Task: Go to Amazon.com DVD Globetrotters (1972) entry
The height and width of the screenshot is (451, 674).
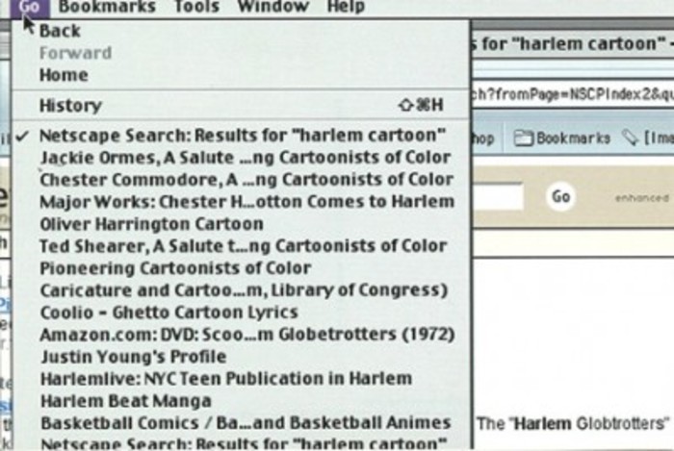Action: (x=241, y=335)
